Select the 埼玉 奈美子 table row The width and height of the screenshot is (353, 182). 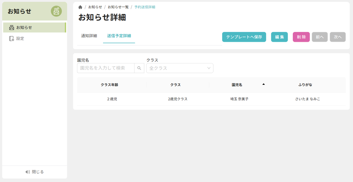click(211, 99)
